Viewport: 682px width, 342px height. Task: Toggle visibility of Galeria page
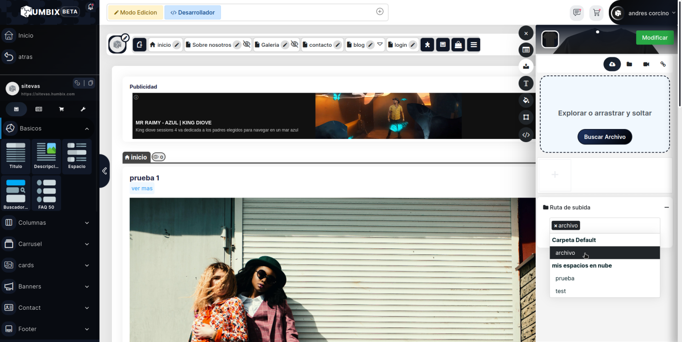click(295, 45)
